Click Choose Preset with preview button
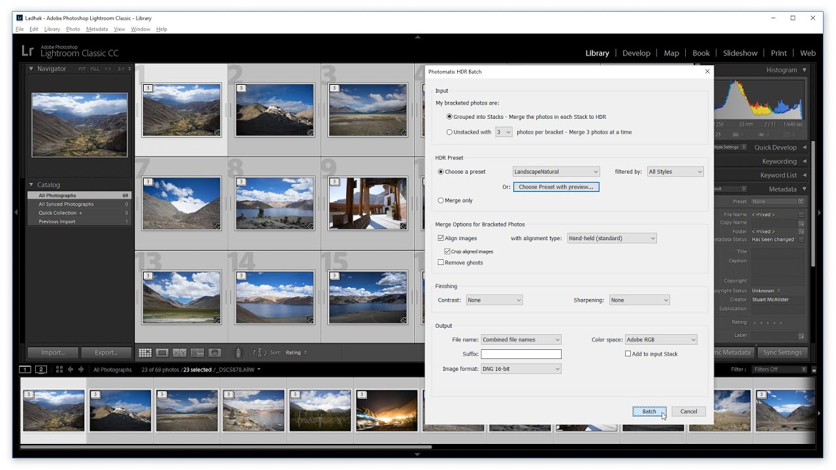Screen dimensions: 836x470 (x=556, y=187)
